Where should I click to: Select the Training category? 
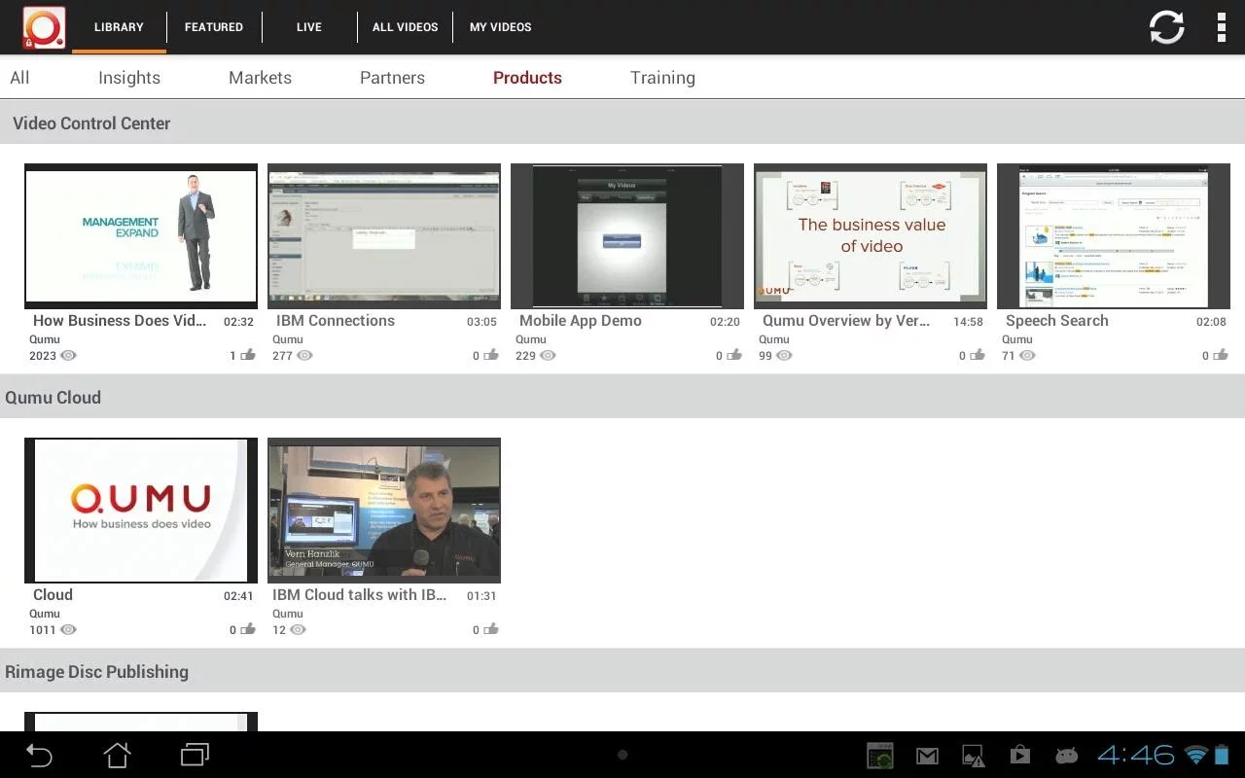click(x=662, y=78)
